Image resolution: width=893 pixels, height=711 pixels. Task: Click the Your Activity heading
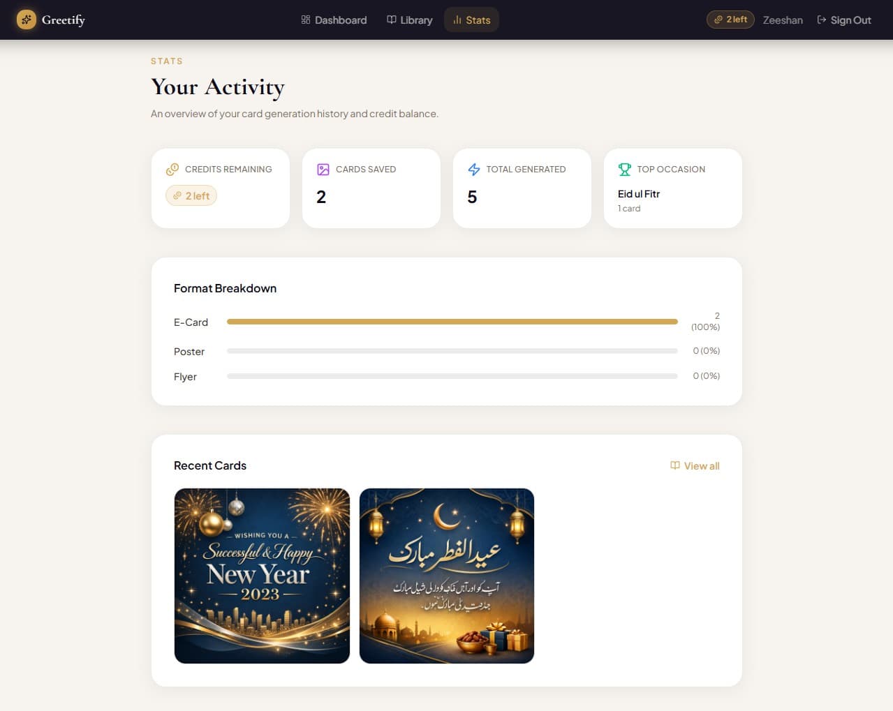(218, 87)
